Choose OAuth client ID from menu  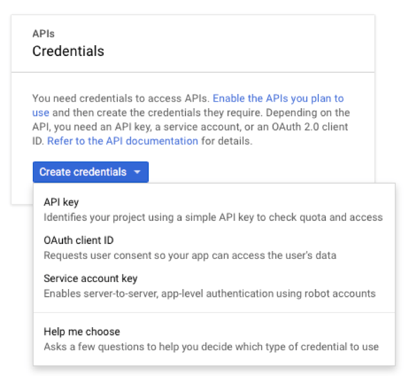[79, 240]
